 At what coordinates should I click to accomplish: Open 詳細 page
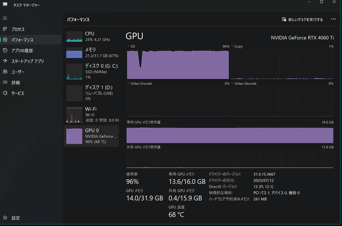click(x=31, y=82)
